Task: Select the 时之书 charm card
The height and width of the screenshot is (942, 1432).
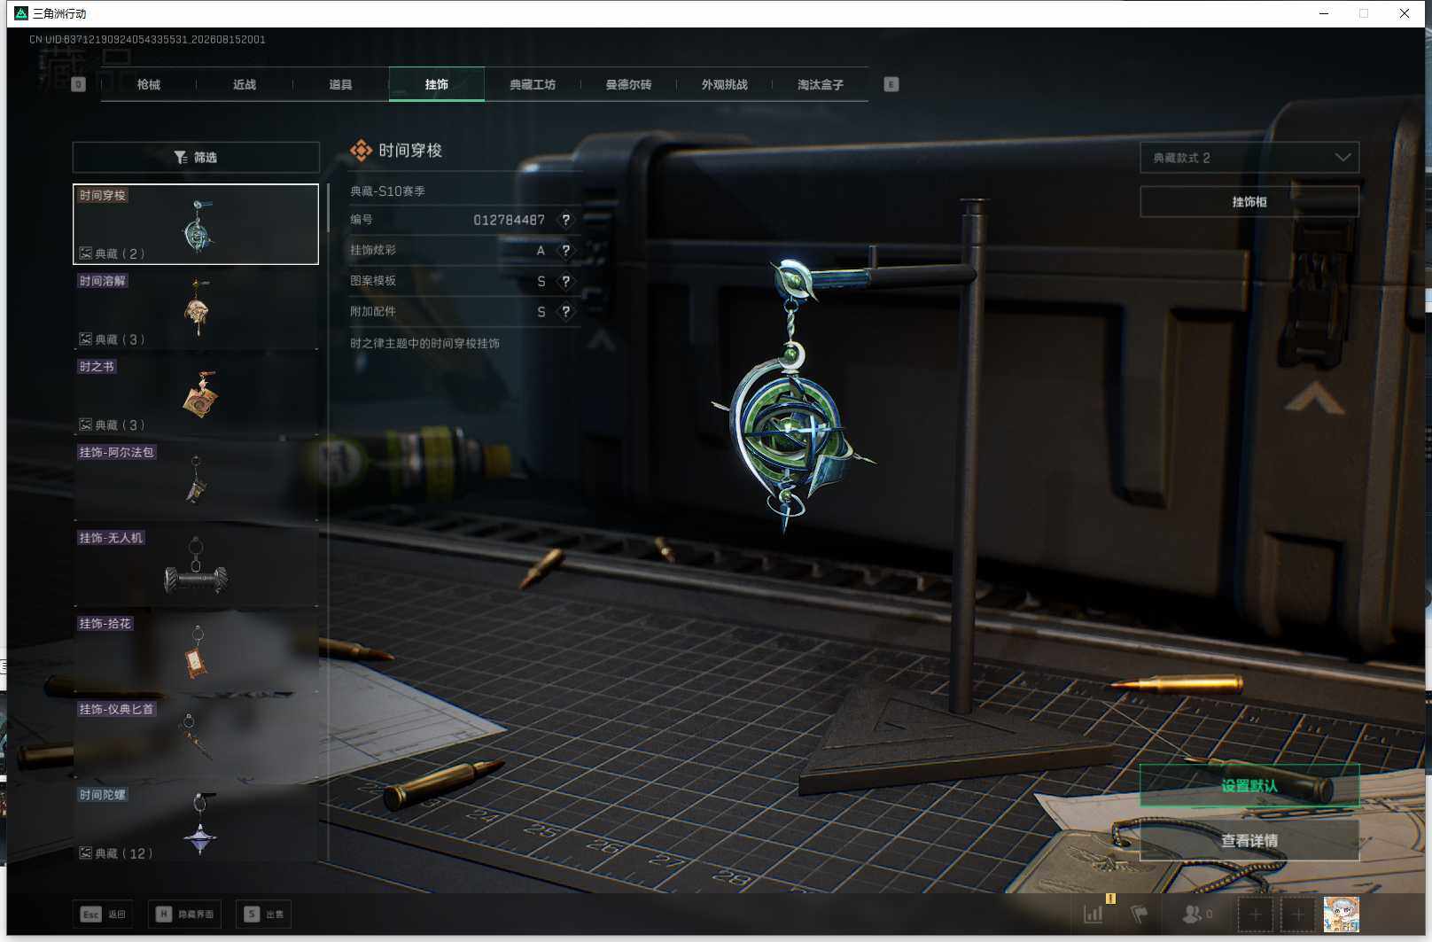Action: click(x=196, y=395)
